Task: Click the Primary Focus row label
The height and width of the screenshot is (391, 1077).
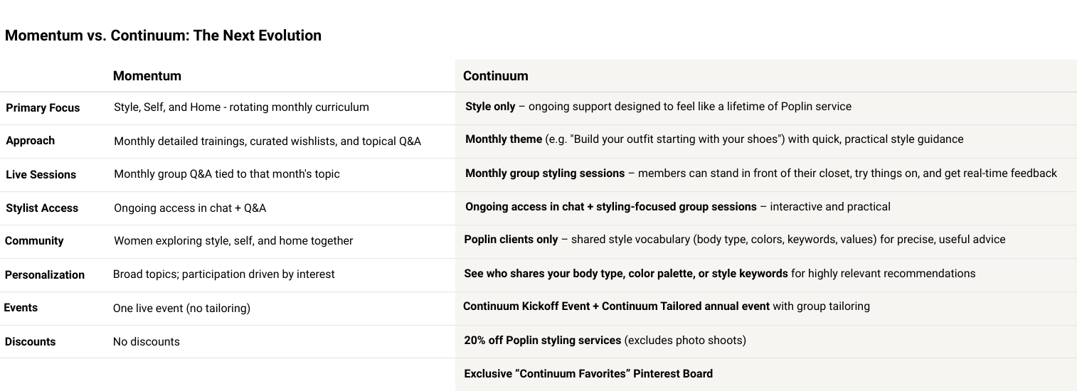Action: tap(43, 108)
